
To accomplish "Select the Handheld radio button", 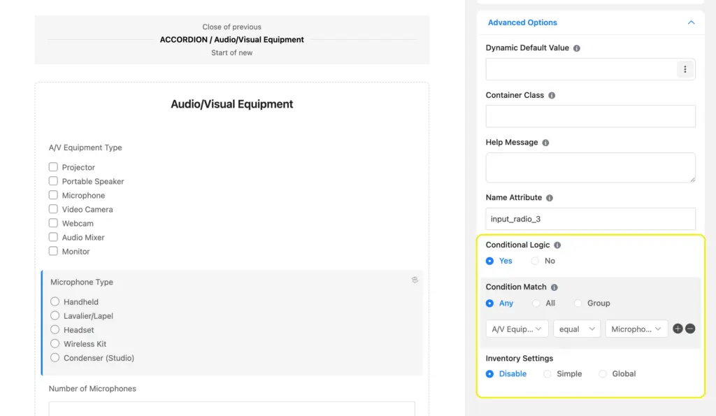I will click(x=56, y=301).
